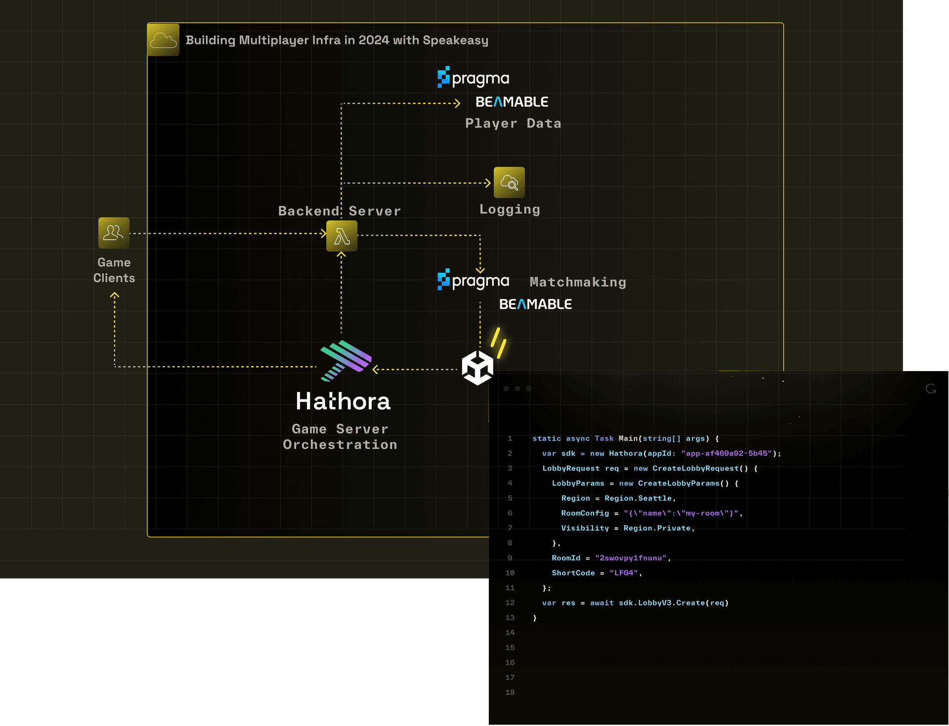Open the Logging cloud-search icon
The image size is (949, 726).
point(509,183)
